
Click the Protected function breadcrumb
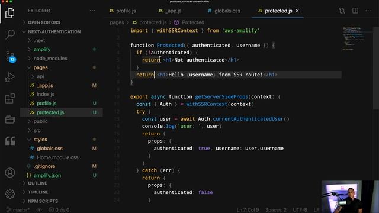coord(193,22)
